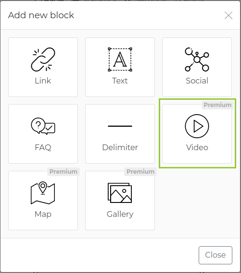Select the Link chain icon
The image size is (241, 273).
[x=43, y=59]
